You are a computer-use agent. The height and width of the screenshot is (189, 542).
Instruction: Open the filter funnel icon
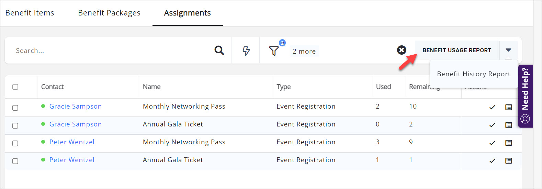pos(274,51)
